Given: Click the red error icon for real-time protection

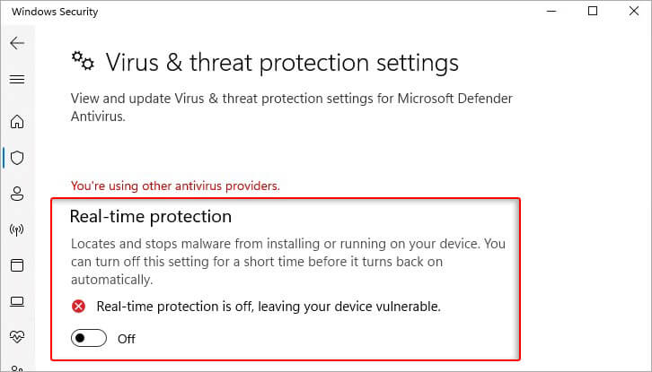Looking at the screenshot, I should point(78,307).
